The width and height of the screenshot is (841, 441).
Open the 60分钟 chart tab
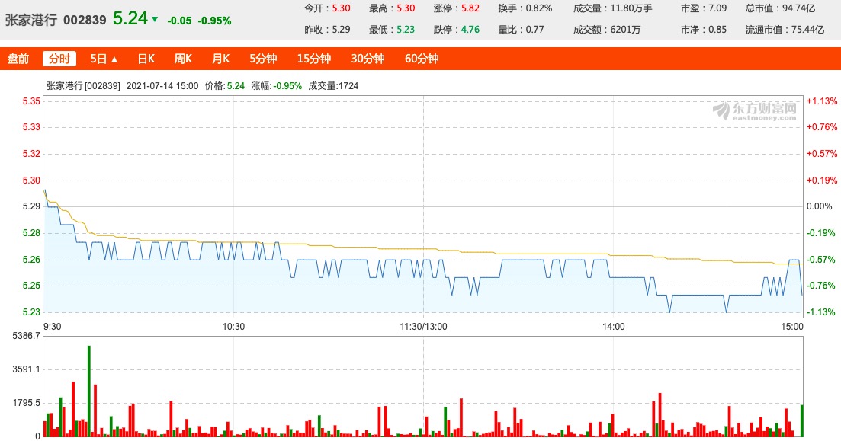(x=422, y=59)
